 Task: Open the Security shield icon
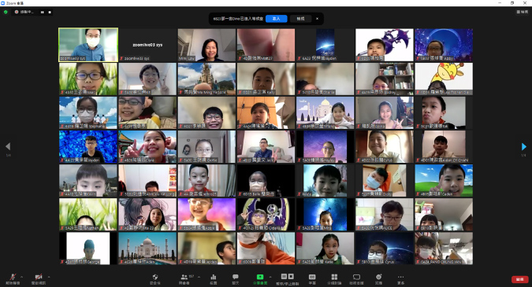(155, 277)
